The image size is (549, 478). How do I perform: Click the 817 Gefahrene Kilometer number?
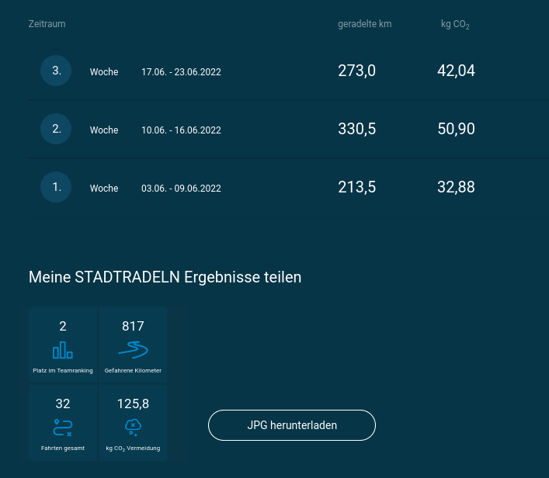(x=133, y=326)
